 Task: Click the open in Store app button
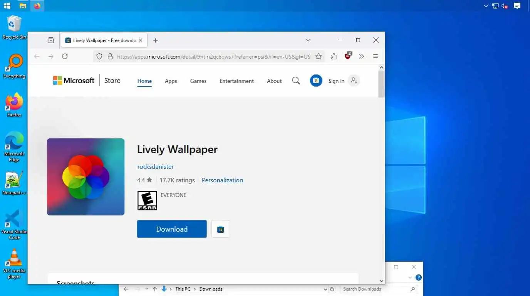(x=221, y=229)
